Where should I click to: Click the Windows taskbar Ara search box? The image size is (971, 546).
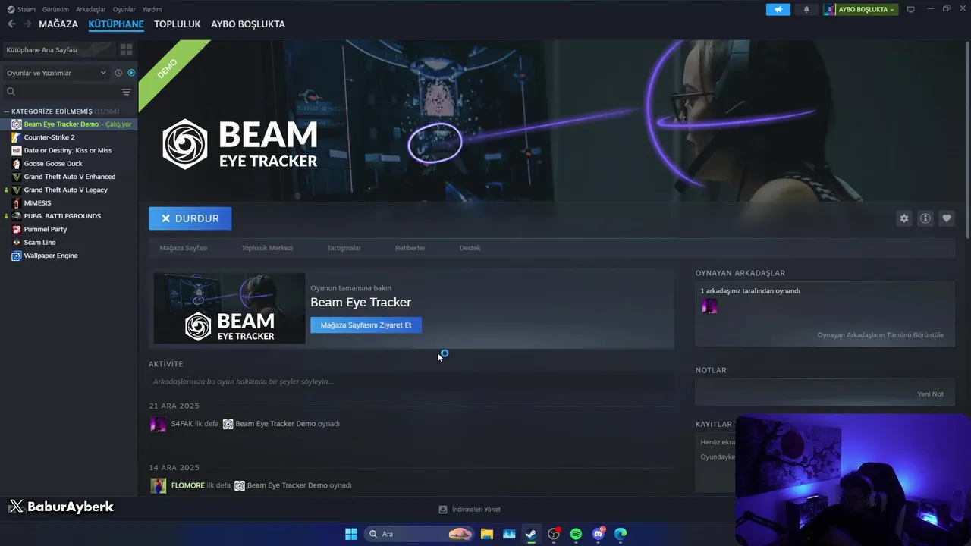click(x=419, y=534)
